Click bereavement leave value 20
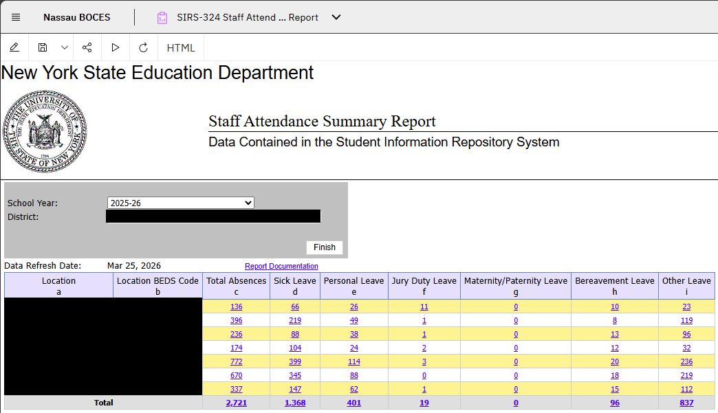The image size is (718, 413). (615, 361)
